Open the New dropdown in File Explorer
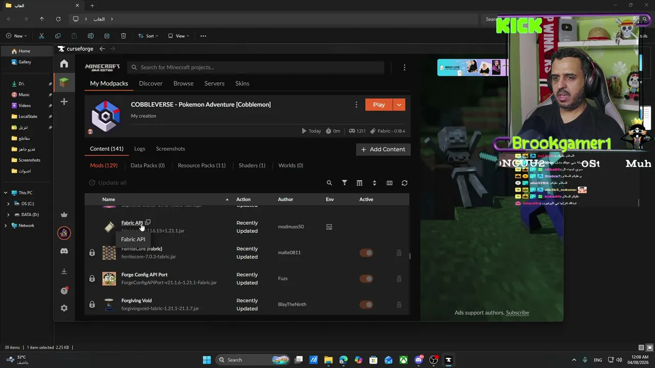Image resolution: width=655 pixels, height=368 pixels. pyautogui.click(x=16, y=36)
